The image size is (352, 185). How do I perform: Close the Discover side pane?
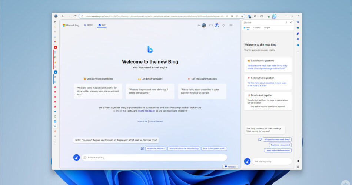pyautogui.click(x=291, y=23)
